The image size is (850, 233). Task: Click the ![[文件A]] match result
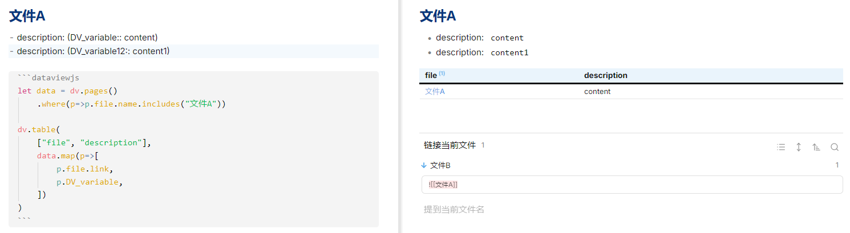[443, 185]
